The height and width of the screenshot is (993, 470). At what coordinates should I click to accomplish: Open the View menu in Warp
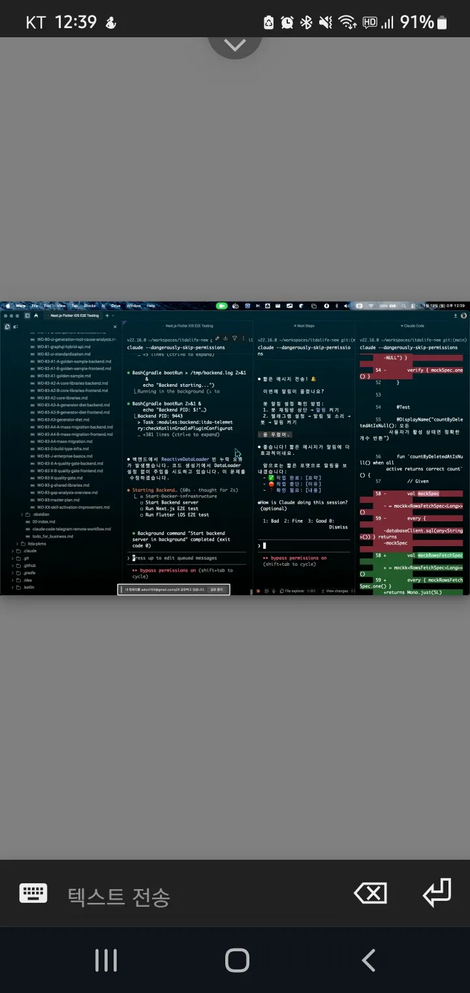tap(60, 305)
